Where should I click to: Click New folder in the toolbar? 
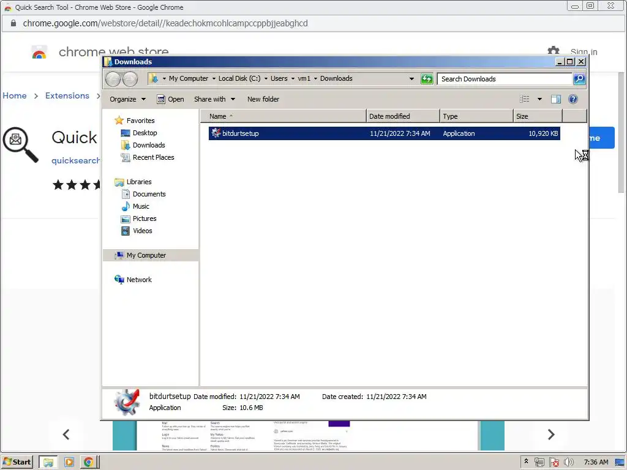point(263,99)
